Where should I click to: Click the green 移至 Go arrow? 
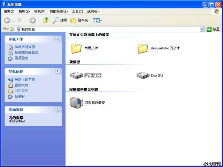tap(209, 29)
